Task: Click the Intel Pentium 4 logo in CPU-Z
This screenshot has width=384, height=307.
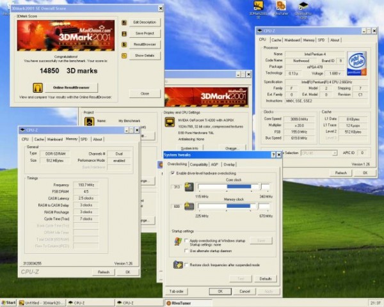Action: (357, 63)
